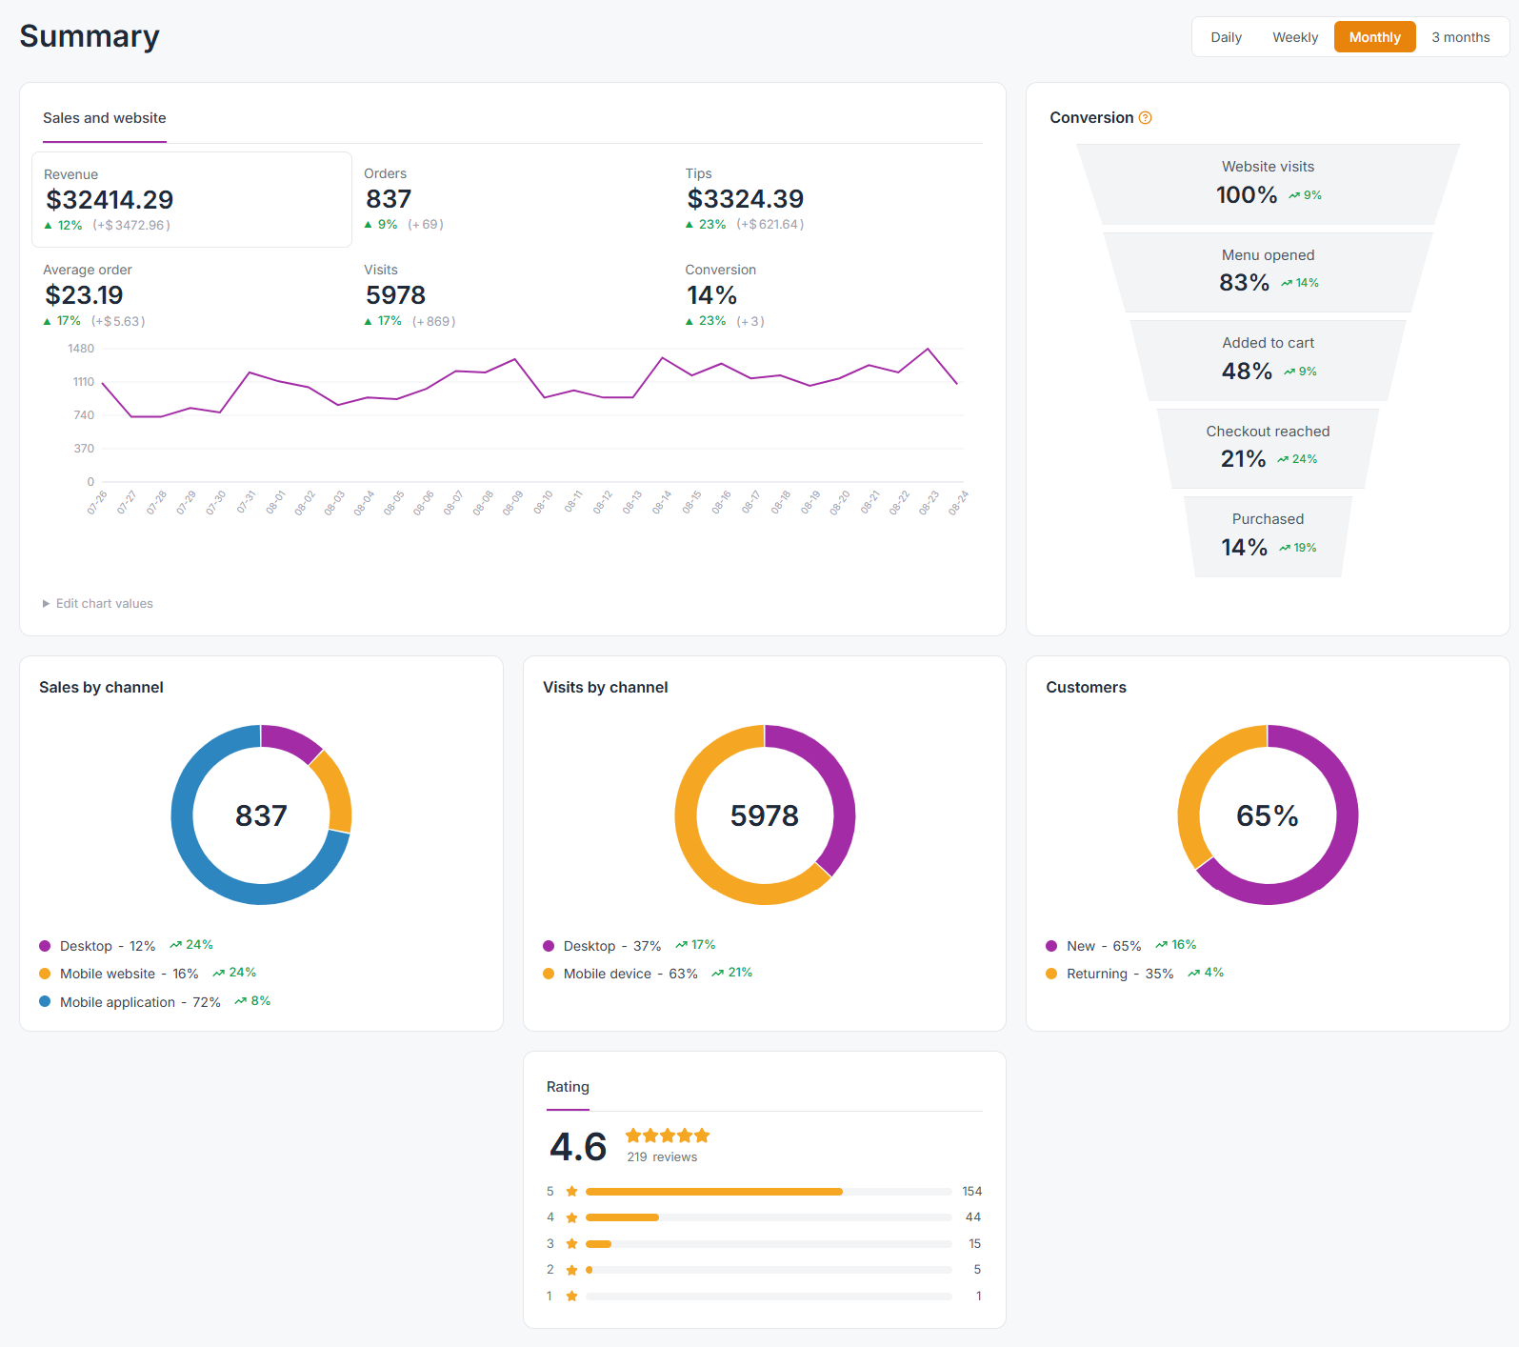Viewport: 1519px width, 1347px height.
Task: Click the purple New customers legend swatch
Action: [1051, 946]
